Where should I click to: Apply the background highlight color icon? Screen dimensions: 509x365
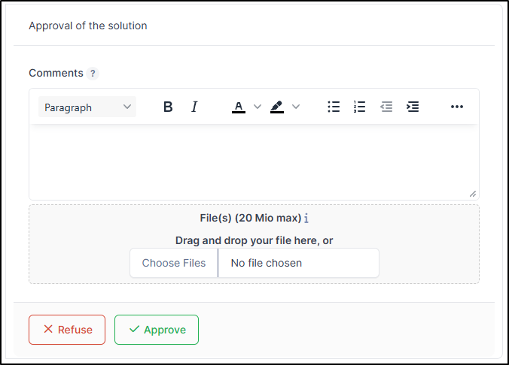click(277, 107)
